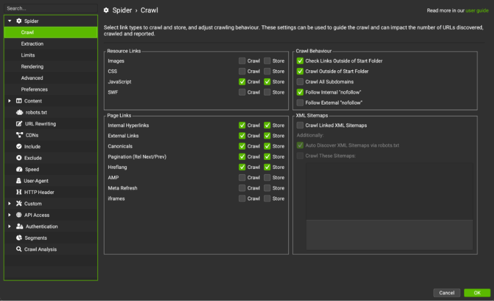Enable Crawl All Subdomains checkbox
Image resolution: width=494 pixels, height=301 pixels.
300,82
